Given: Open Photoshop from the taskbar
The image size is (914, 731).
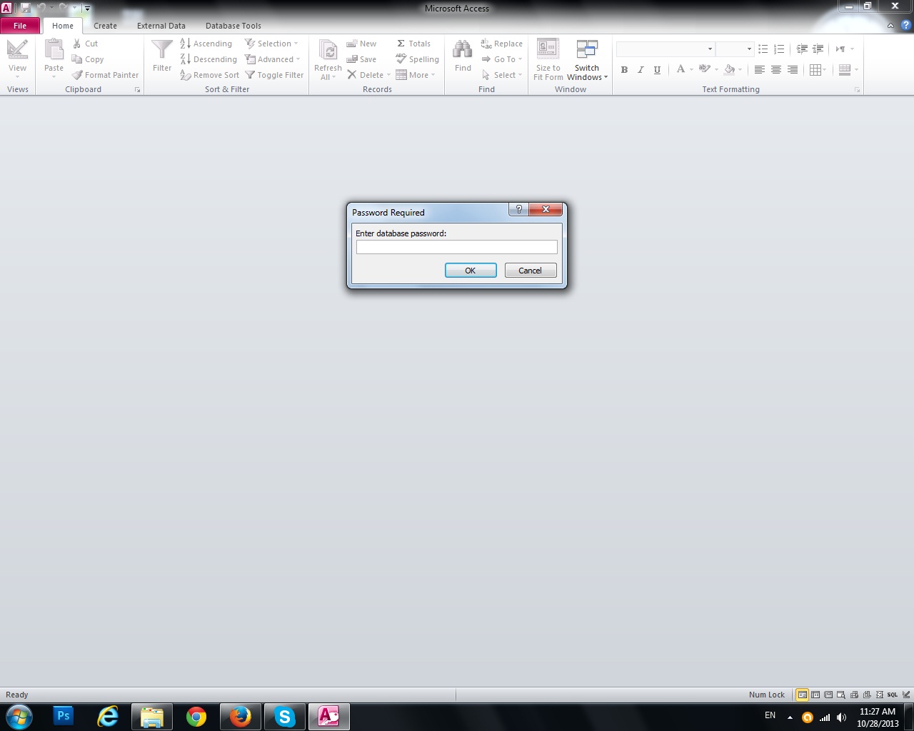Looking at the screenshot, I should point(64,716).
